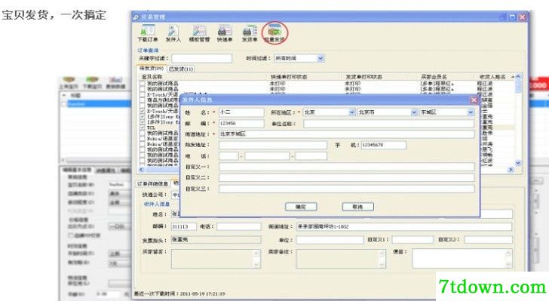Sort by the 宝贝名称 column header
The image size is (549, 301).
pyautogui.click(x=152, y=77)
